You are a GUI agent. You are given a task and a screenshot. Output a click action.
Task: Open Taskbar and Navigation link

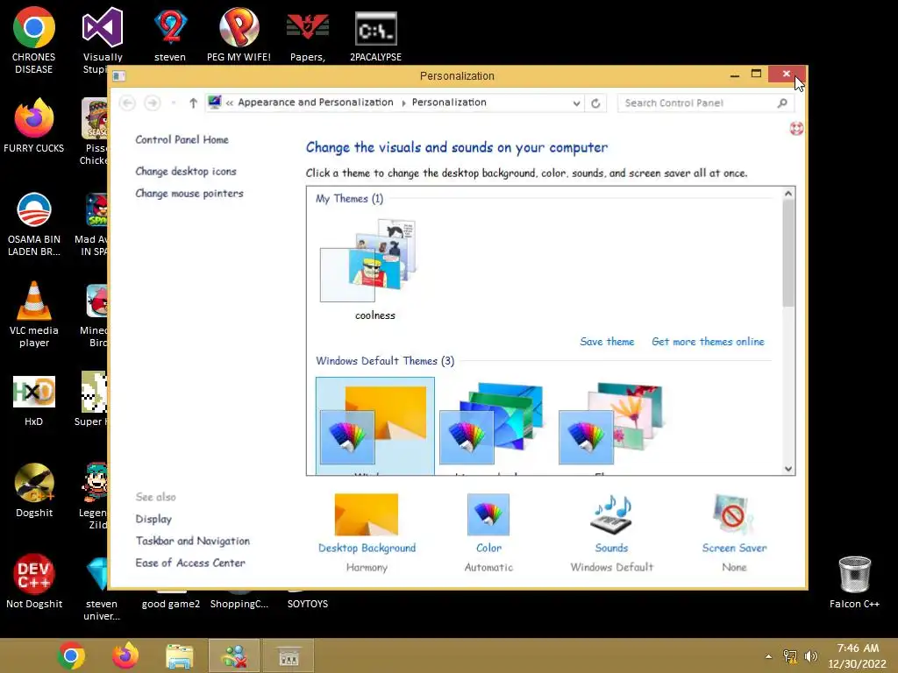(192, 541)
